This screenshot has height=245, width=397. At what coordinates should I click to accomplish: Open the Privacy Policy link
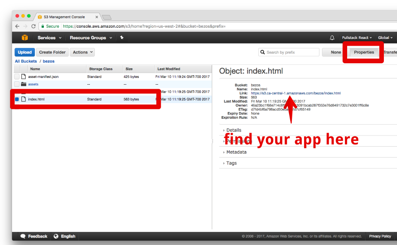(x=380, y=236)
